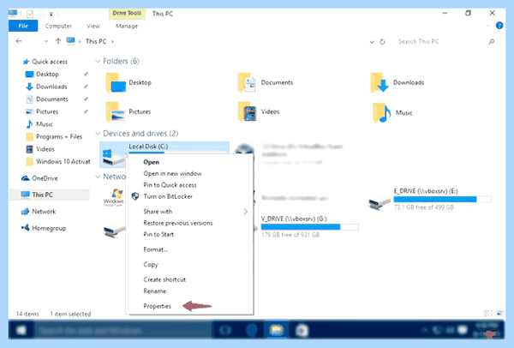Click the Properties icon in Quick Access Toolbar

click(x=30, y=14)
